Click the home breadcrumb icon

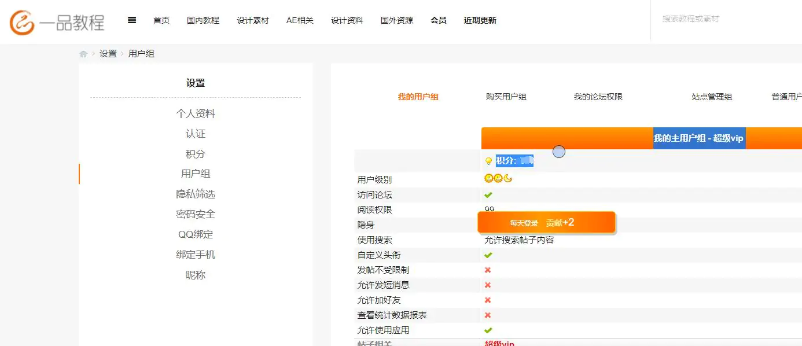pyautogui.click(x=83, y=54)
